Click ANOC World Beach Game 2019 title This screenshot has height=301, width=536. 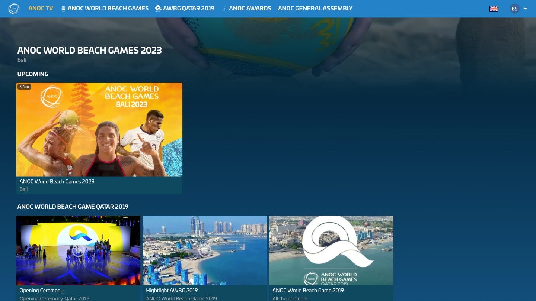pyautogui.click(x=308, y=290)
